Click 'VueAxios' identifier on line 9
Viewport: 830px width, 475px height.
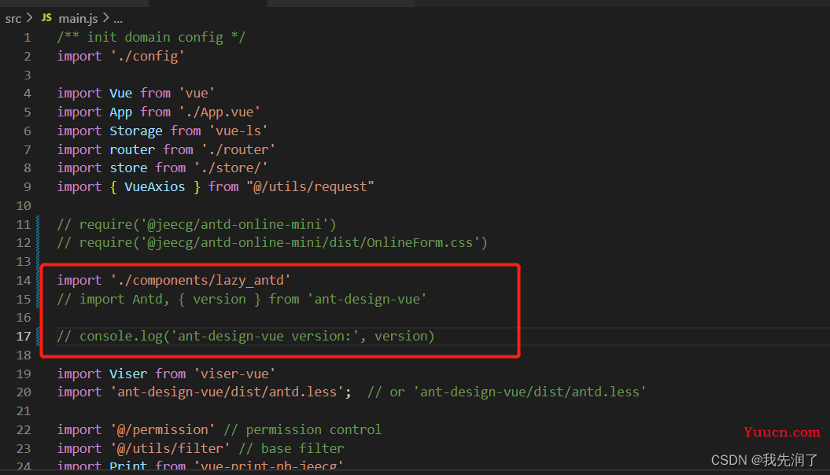tap(154, 186)
